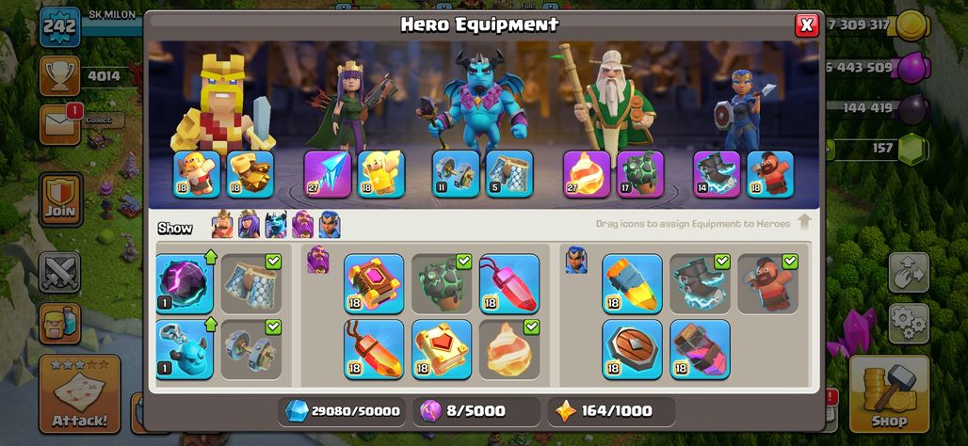Open the Shop button
This screenshot has width=968, height=446.
point(889,394)
